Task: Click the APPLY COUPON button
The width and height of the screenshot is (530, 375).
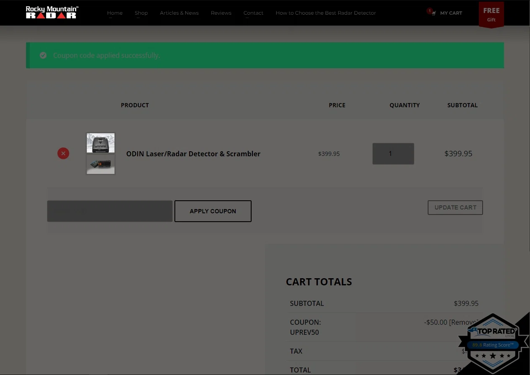Action: pyautogui.click(x=213, y=211)
